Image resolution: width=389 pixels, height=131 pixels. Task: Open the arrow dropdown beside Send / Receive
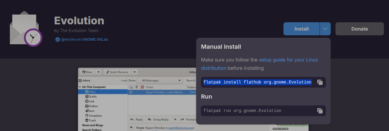click(x=135, y=72)
